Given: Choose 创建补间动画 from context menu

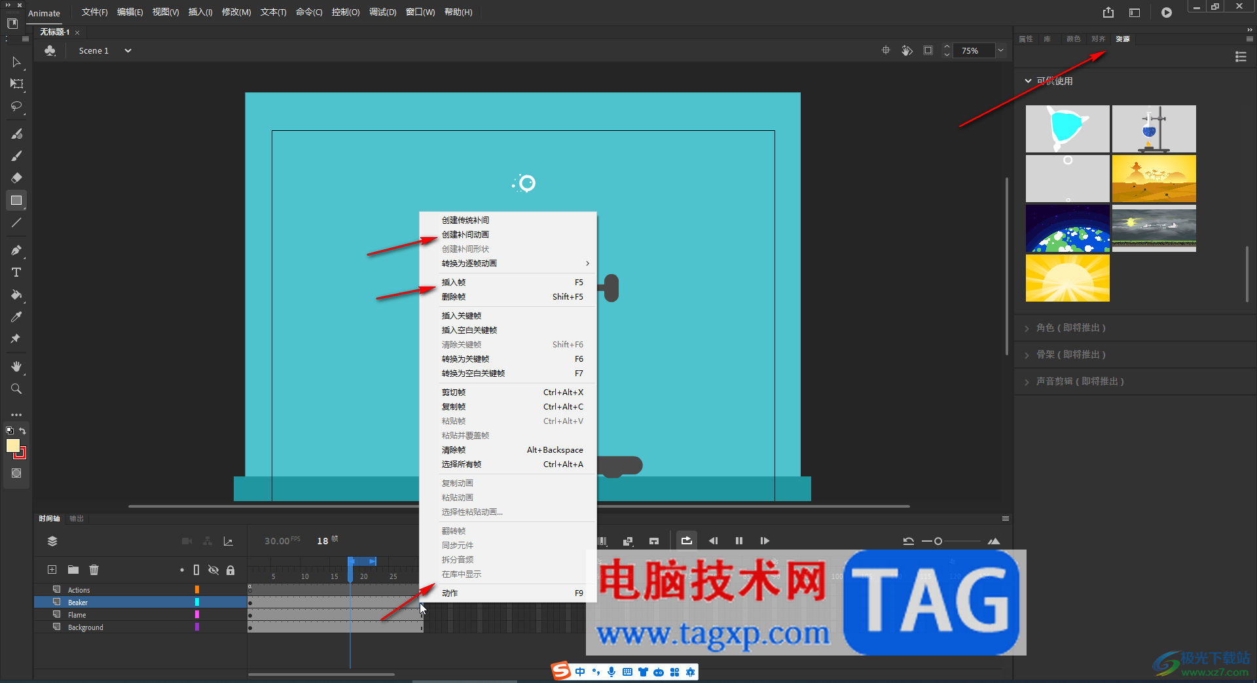Looking at the screenshot, I should pos(465,235).
